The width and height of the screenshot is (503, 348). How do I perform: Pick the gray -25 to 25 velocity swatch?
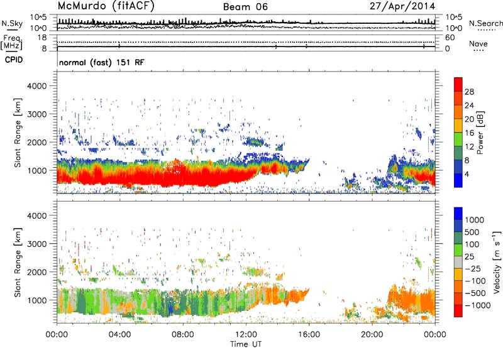click(458, 262)
